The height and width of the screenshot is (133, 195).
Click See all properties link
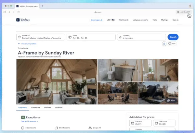(27, 44)
